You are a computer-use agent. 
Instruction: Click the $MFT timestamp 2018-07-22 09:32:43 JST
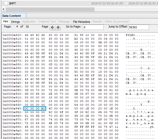[x=107, y=3]
